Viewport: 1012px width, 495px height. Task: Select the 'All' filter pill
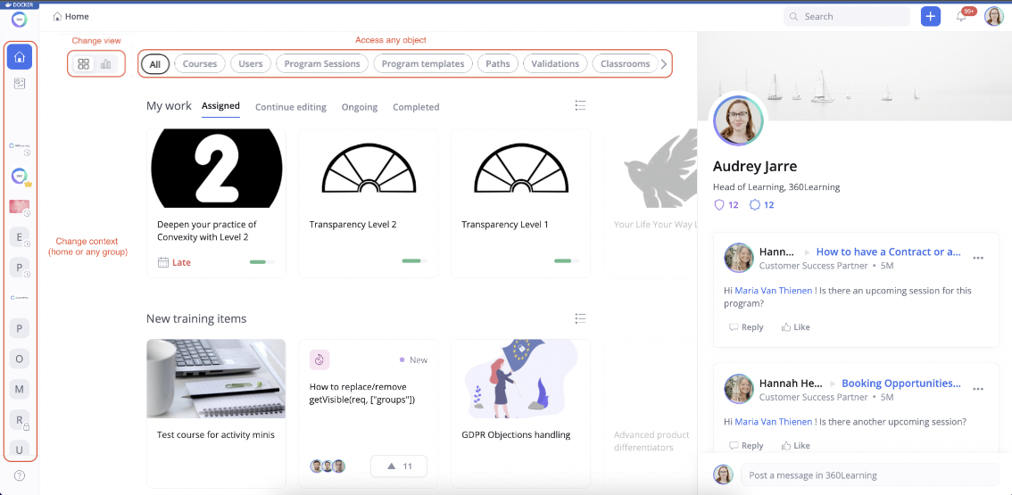pyautogui.click(x=155, y=64)
